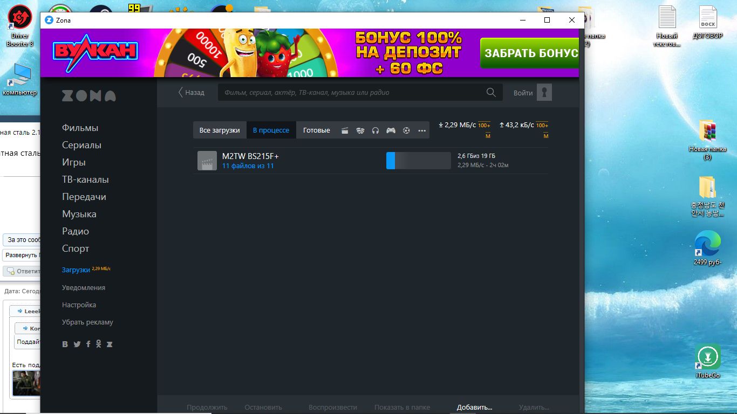Click Показать в папке button
The height and width of the screenshot is (414, 737).
pos(402,407)
